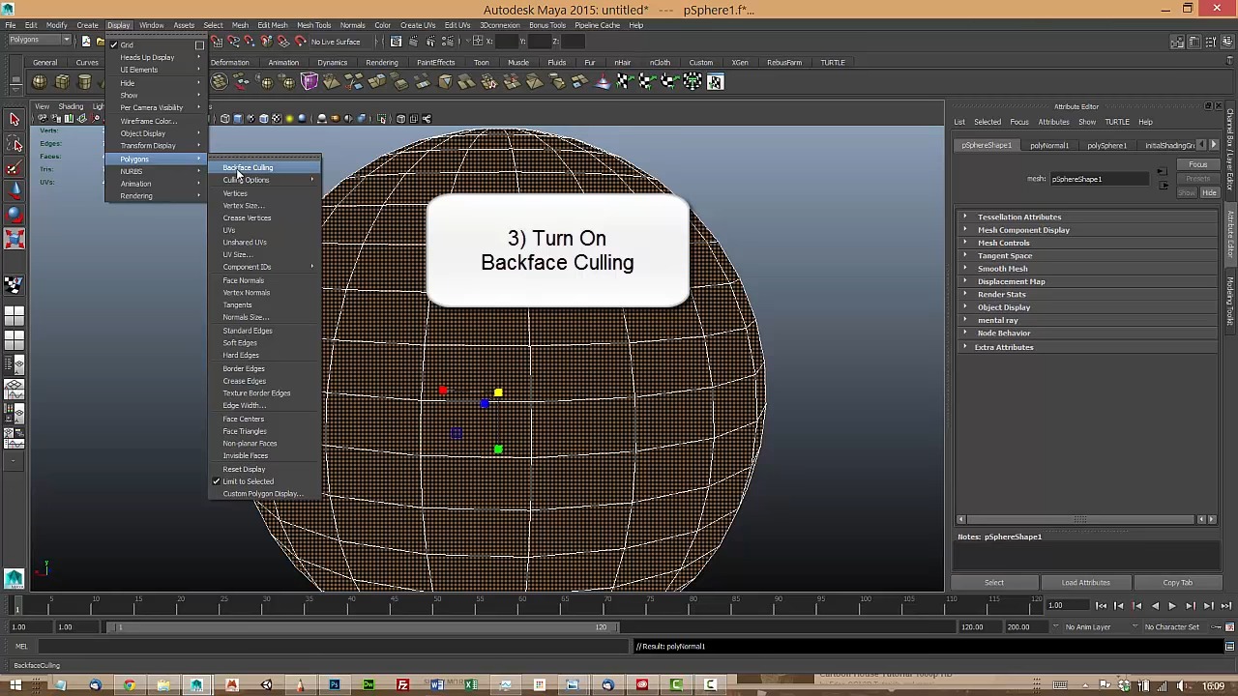This screenshot has height=696, width=1238.
Task: Click the new scene file icon
Action: point(86,41)
